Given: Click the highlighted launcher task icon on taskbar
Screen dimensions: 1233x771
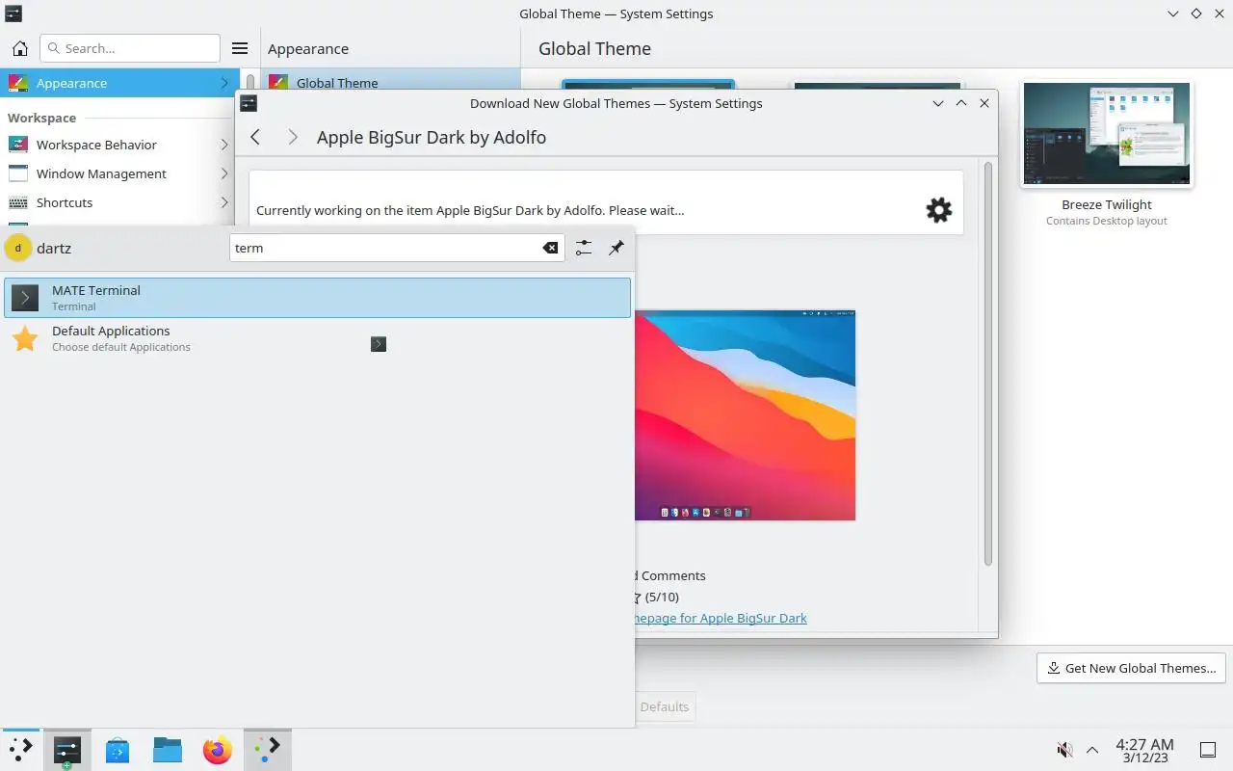Looking at the screenshot, I should point(267,749).
